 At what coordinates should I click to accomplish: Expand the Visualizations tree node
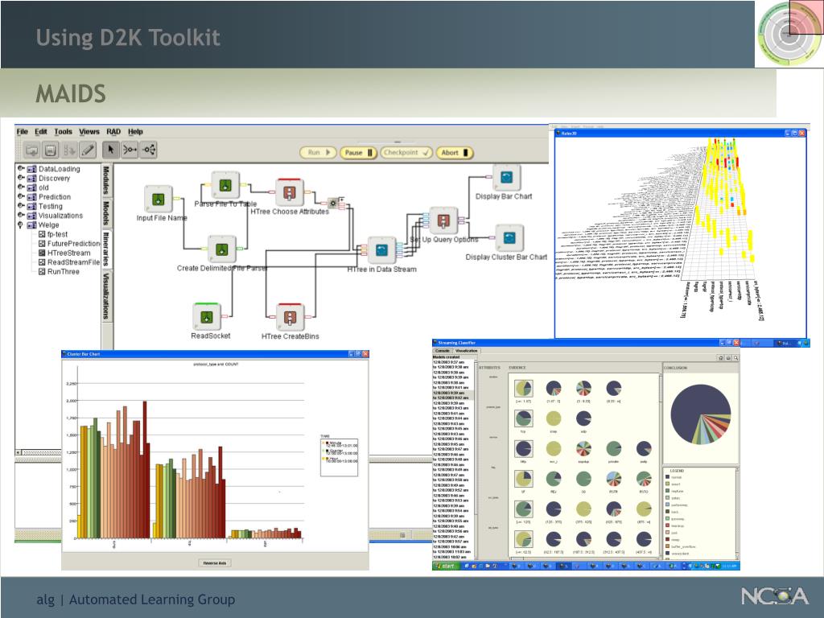point(20,215)
